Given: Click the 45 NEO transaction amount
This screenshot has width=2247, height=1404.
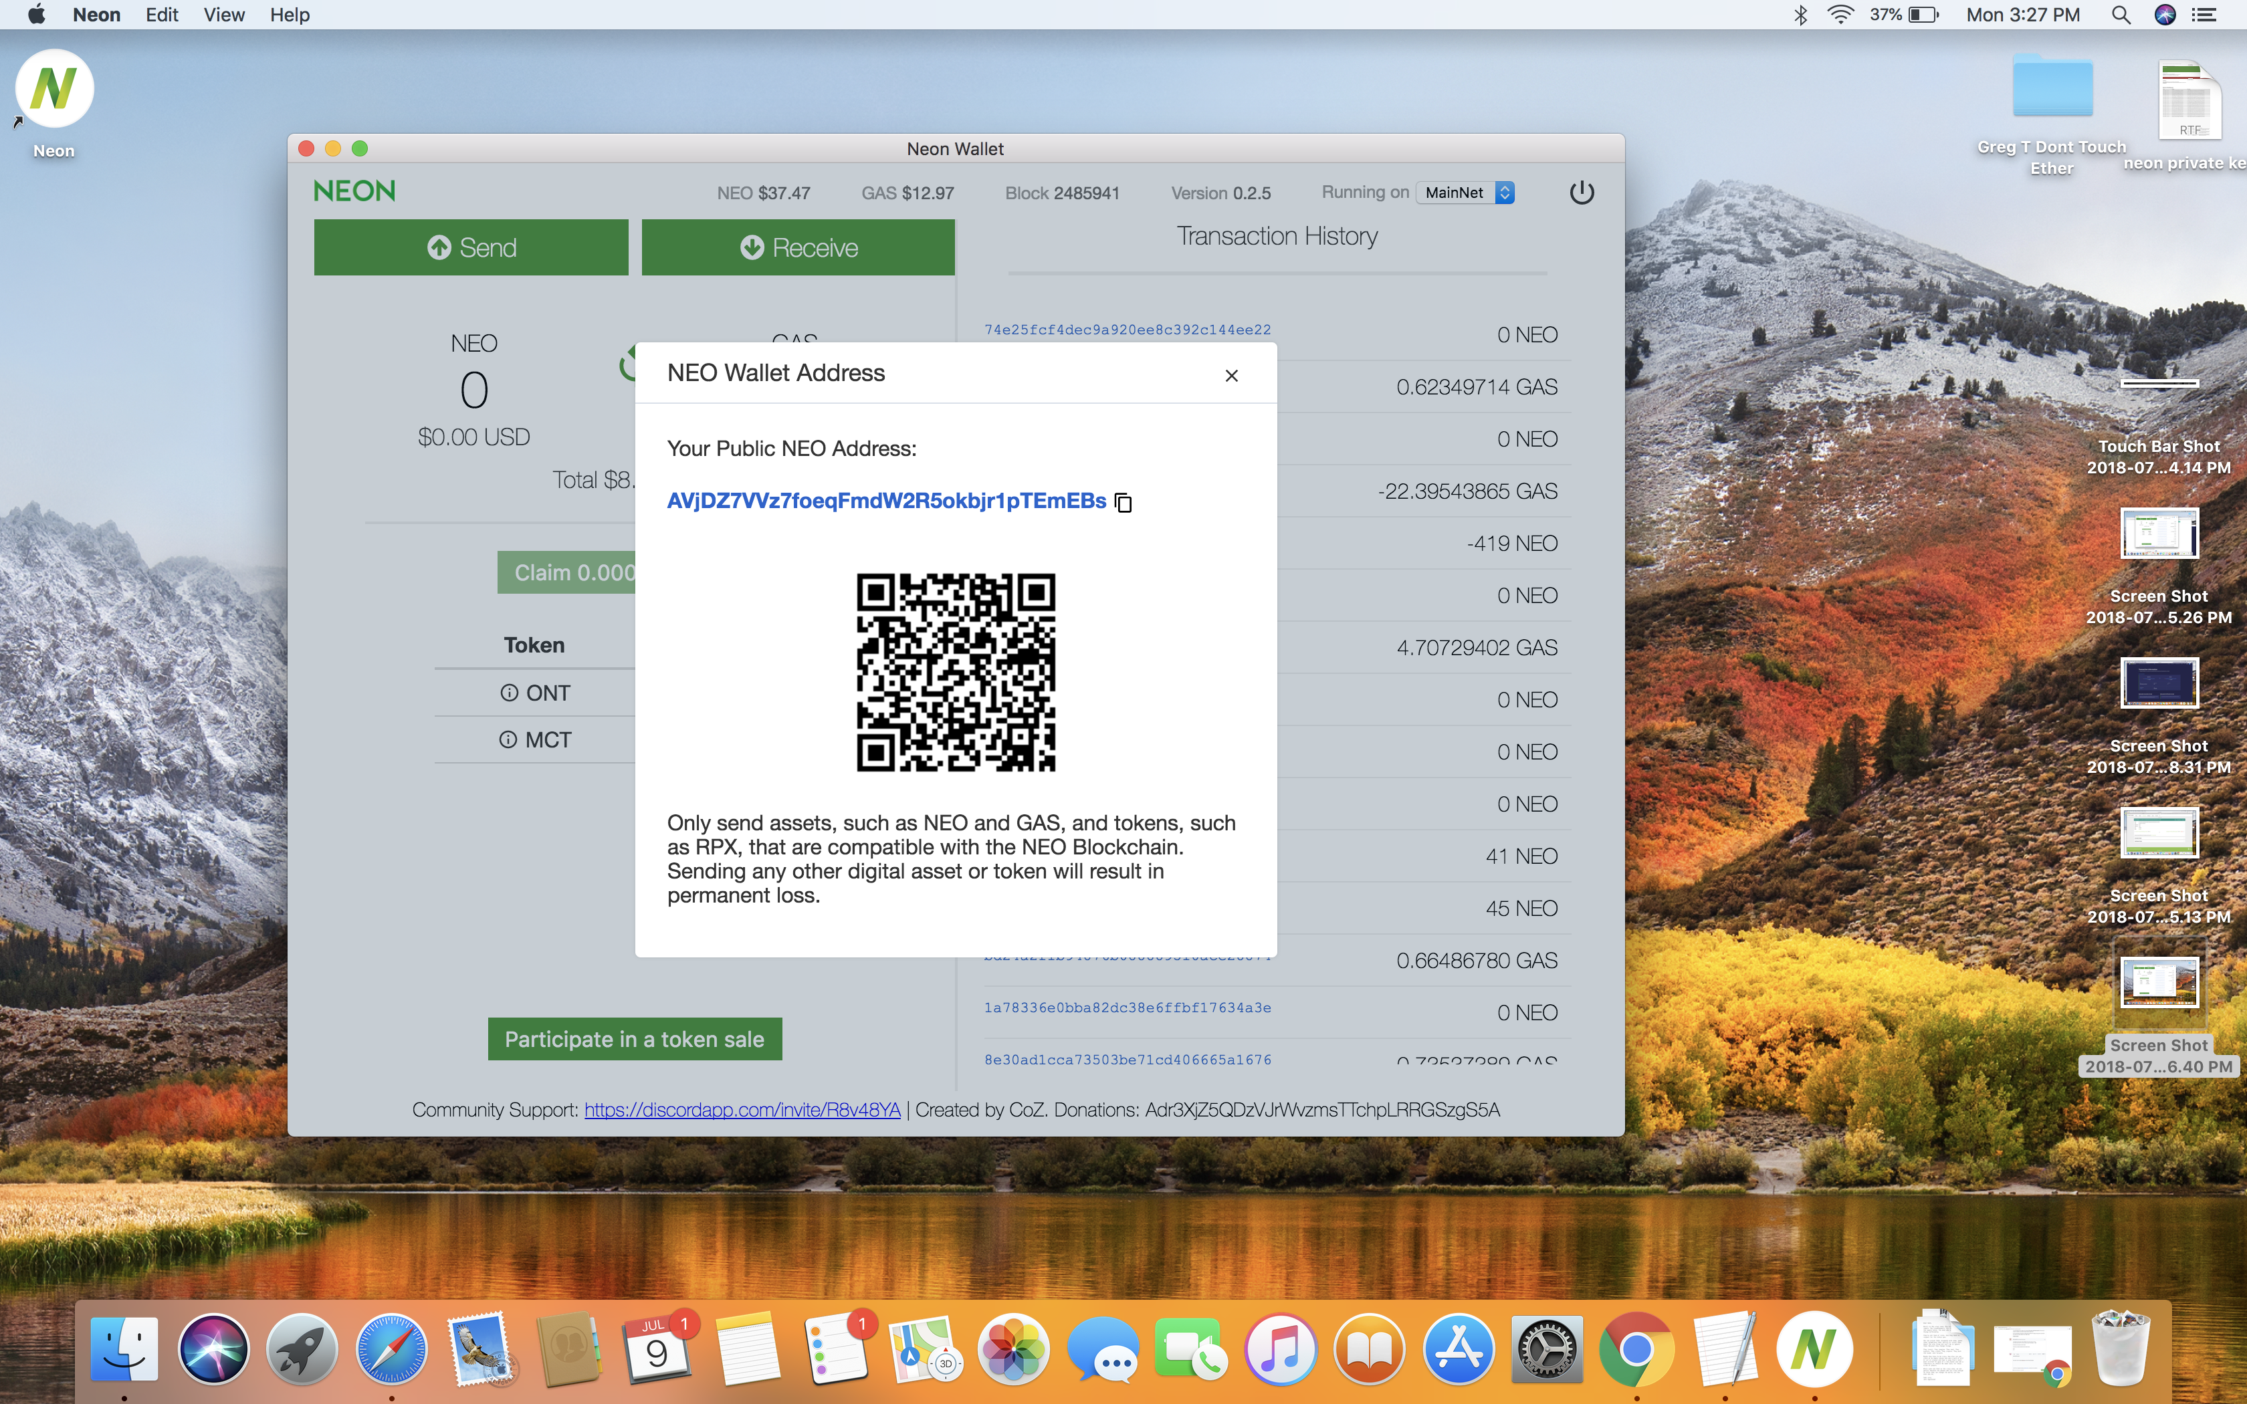Looking at the screenshot, I should coord(1521,908).
